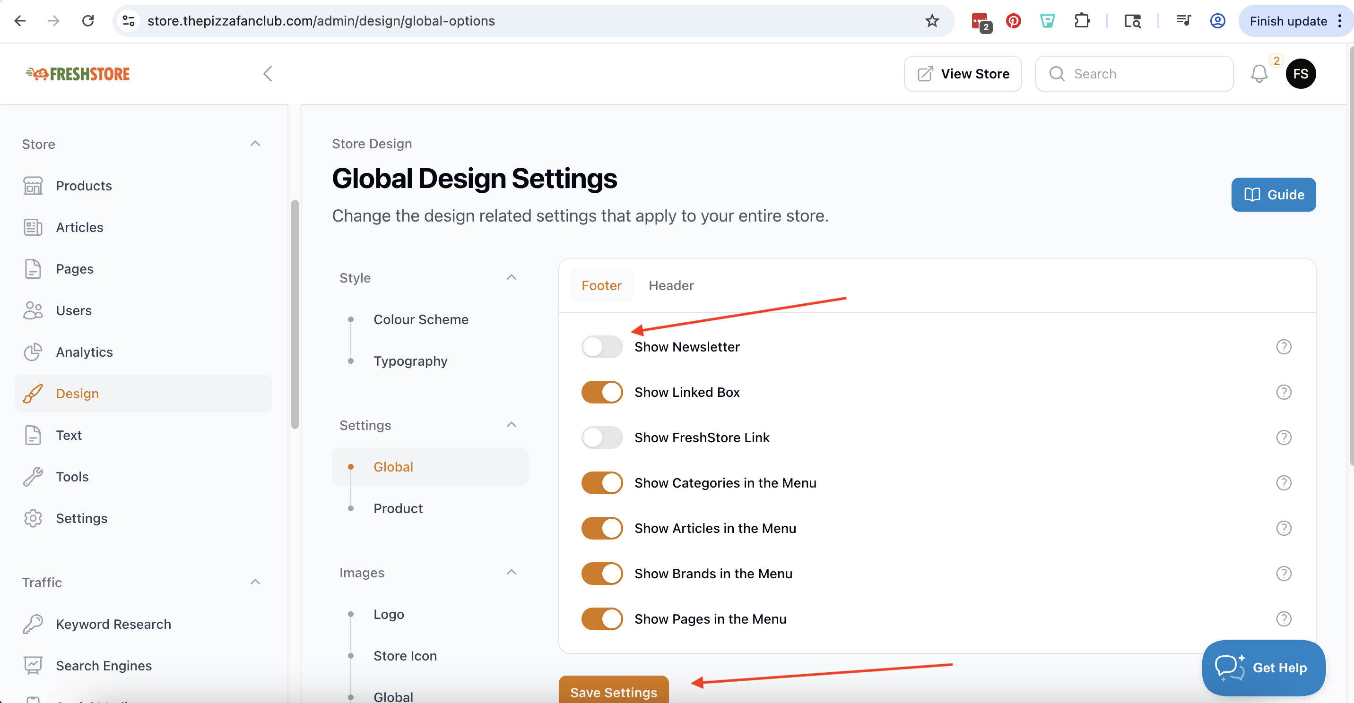Screen dimensions: 1354x703
Task: Switch to the Header tab
Action: pos(671,285)
